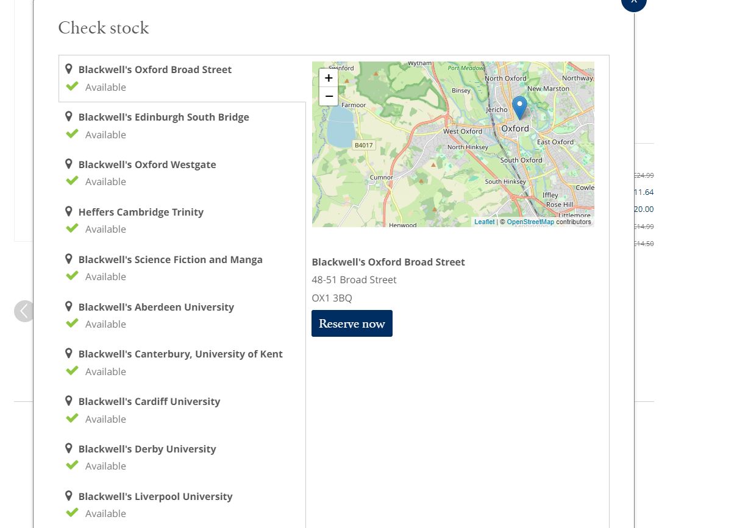Click the Check stock heading
The image size is (737, 528).
[x=104, y=28]
